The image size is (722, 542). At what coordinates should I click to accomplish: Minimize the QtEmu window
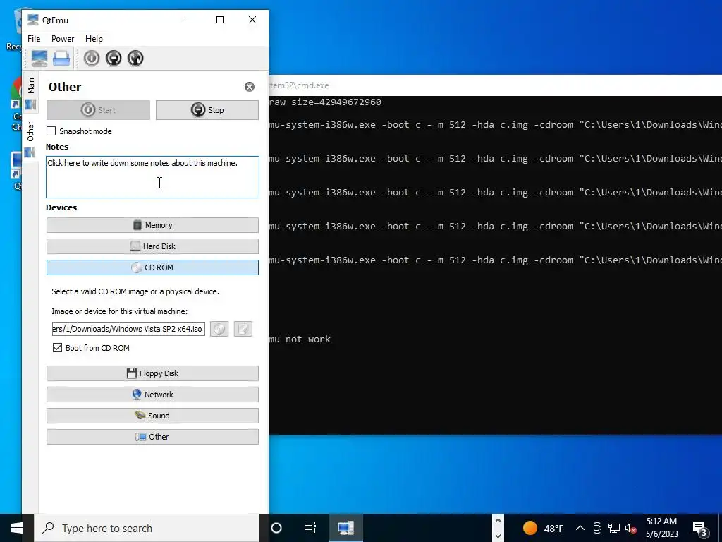pyautogui.click(x=188, y=20)
